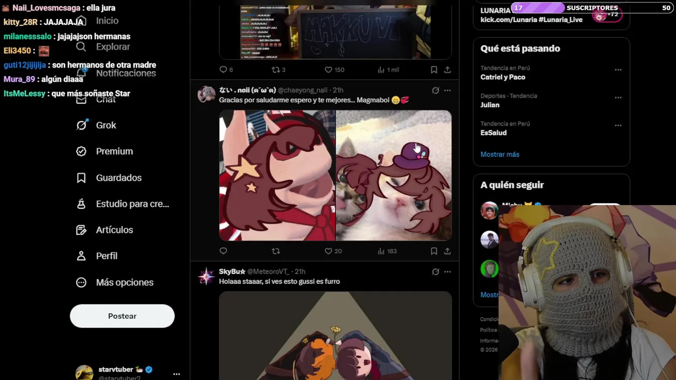Bookmark the chaeyong_nali post

click(434, 251)
